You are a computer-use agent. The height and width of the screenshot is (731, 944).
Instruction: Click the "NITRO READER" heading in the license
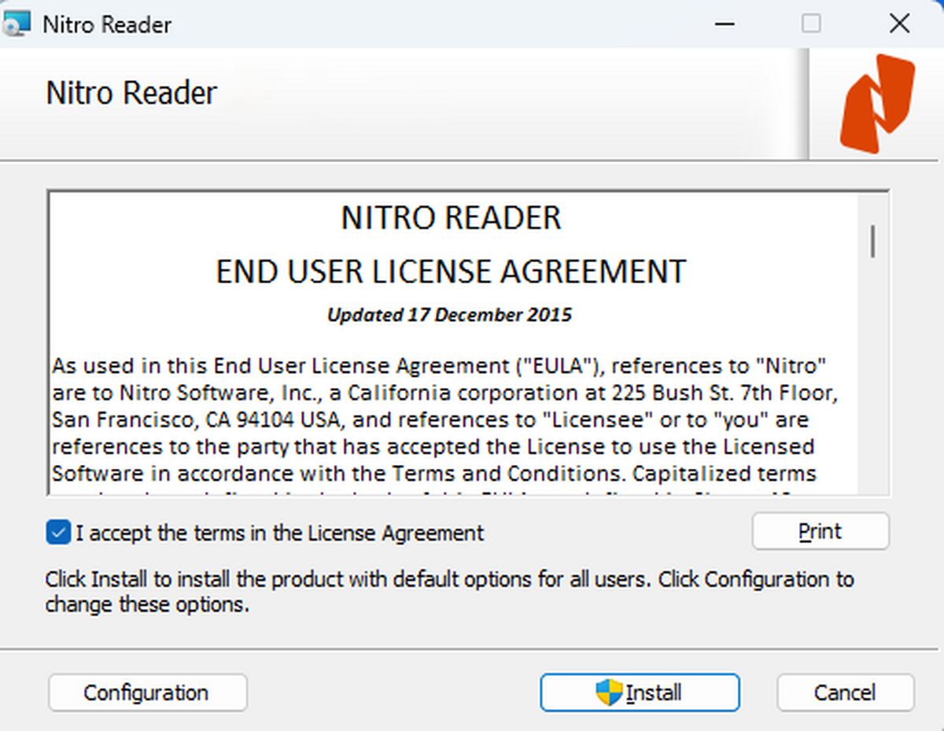click(450, 218)
